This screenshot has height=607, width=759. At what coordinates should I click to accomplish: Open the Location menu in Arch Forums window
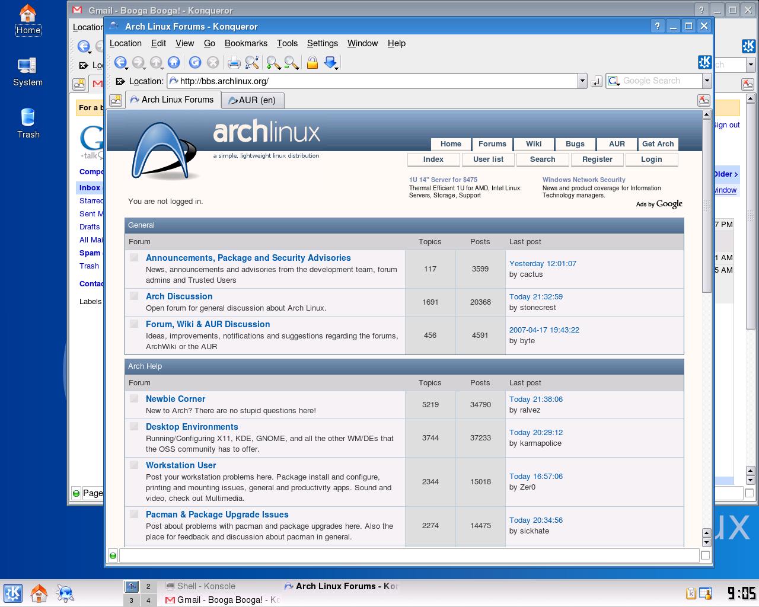[x=126, y=43]
